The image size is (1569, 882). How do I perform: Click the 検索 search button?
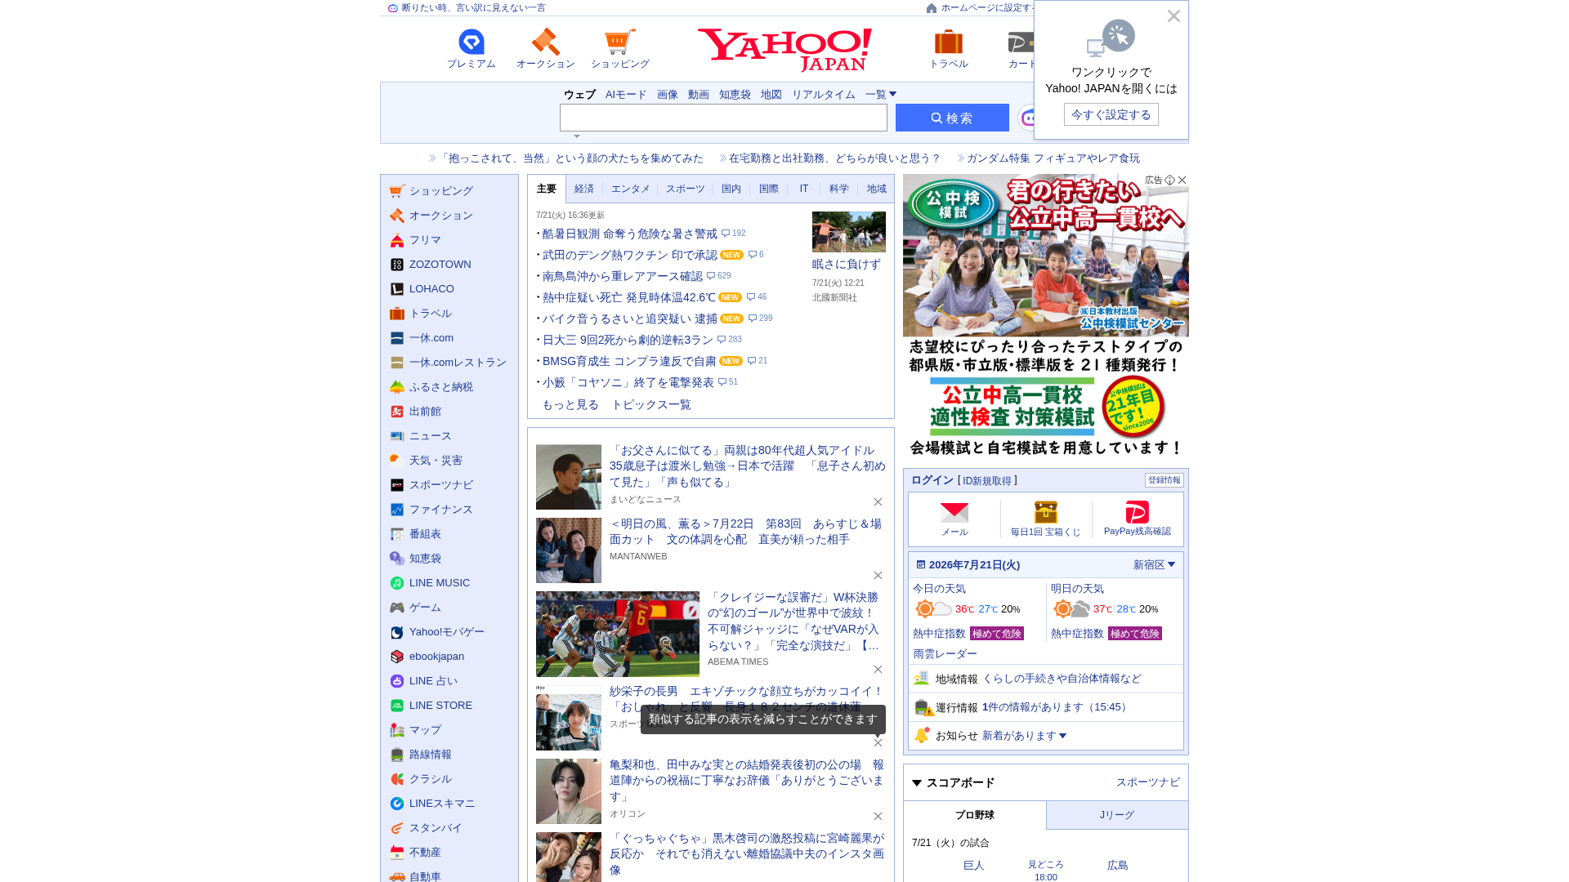[x=952, y=118]
